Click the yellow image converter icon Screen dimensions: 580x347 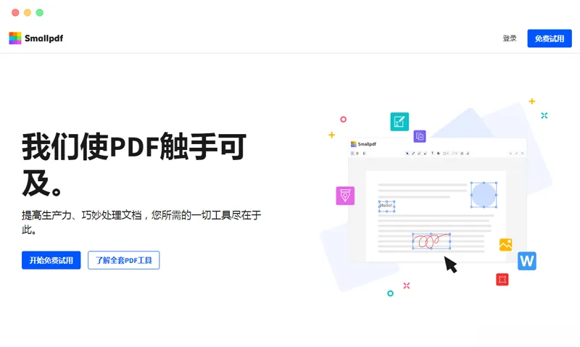click(x=505, y=245)
